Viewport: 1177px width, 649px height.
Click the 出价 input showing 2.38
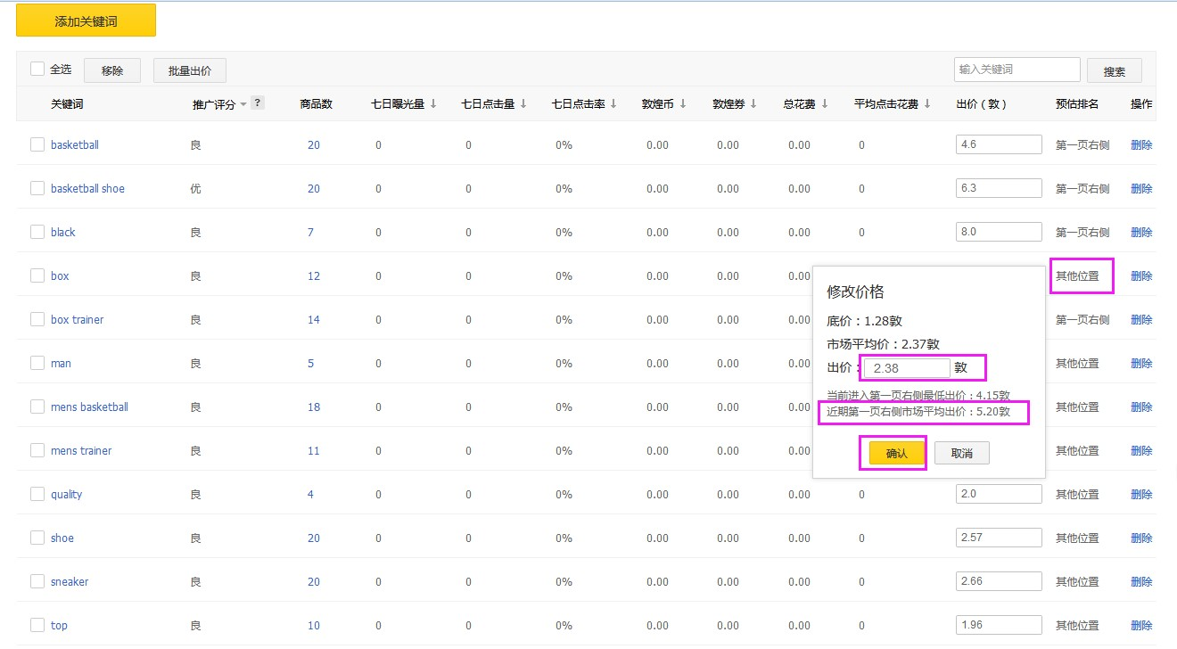pos(907,367)
